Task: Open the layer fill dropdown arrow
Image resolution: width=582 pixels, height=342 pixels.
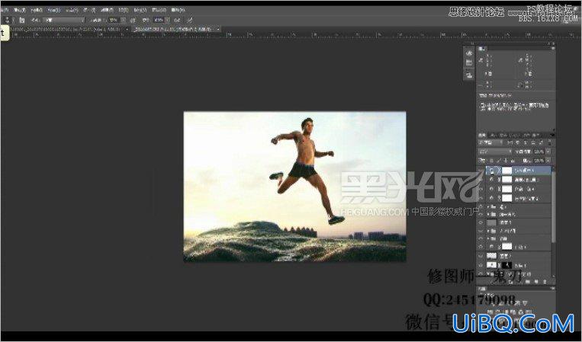Action: pos(548,161)
